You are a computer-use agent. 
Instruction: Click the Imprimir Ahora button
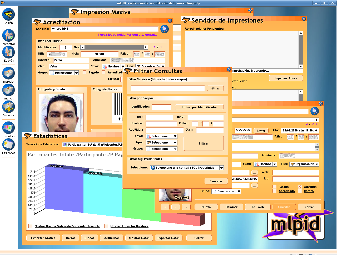pos(286,78)
